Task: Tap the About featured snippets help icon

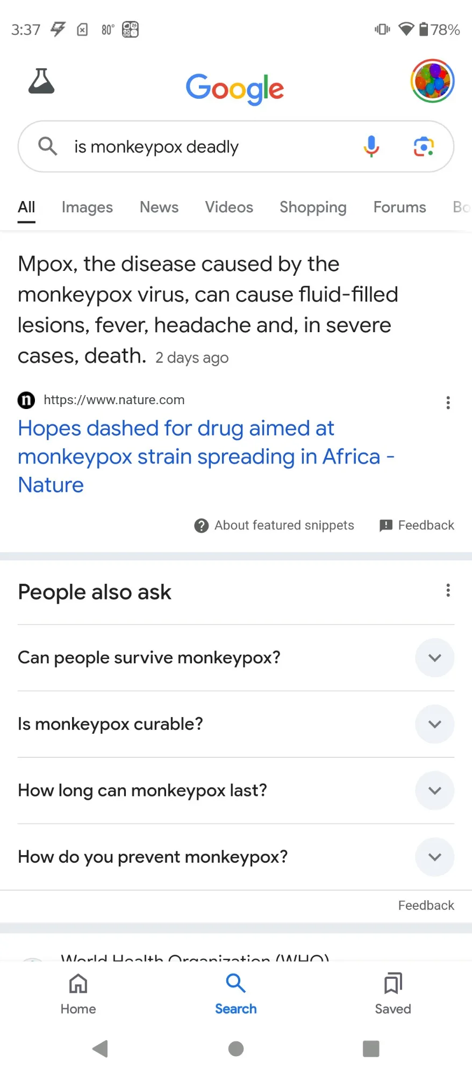Action: click(202, 526)
